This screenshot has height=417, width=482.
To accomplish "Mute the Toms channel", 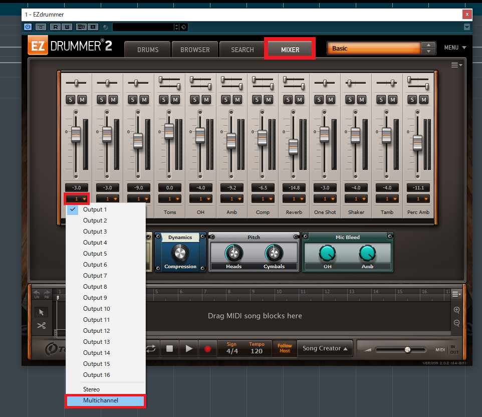I will pos(175,100).
